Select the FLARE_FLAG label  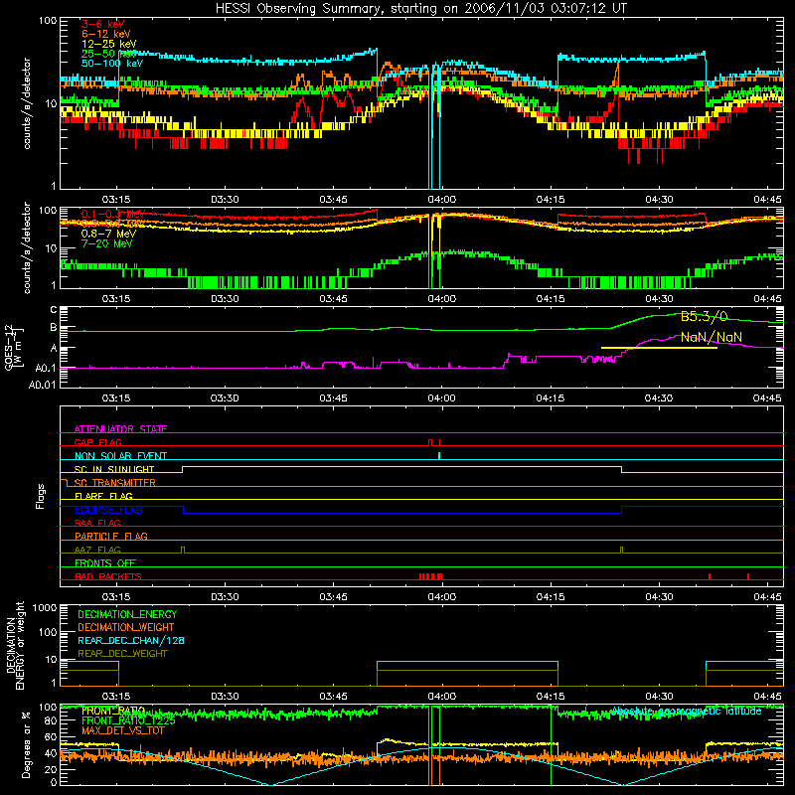coord(103,496)
